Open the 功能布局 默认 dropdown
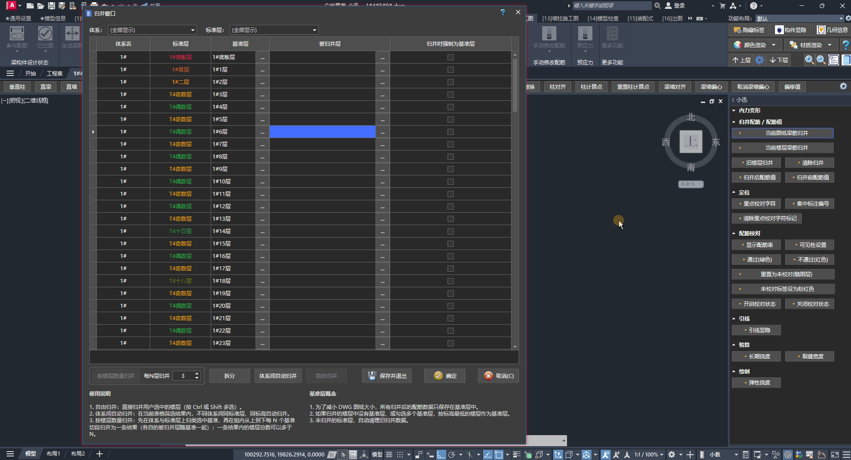This screenshot has height=460, width=851. click(x=799, y=18)
